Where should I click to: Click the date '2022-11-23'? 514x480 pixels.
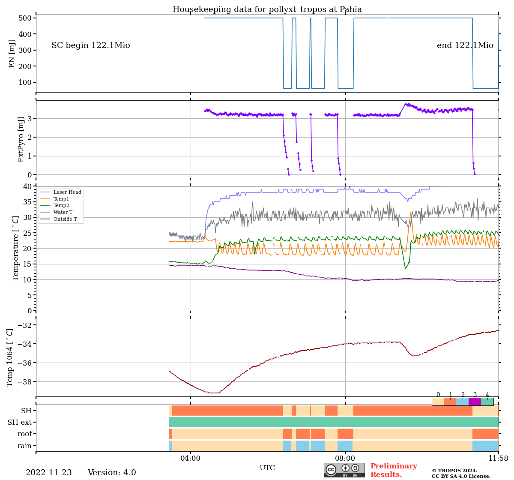click(49, 473)
